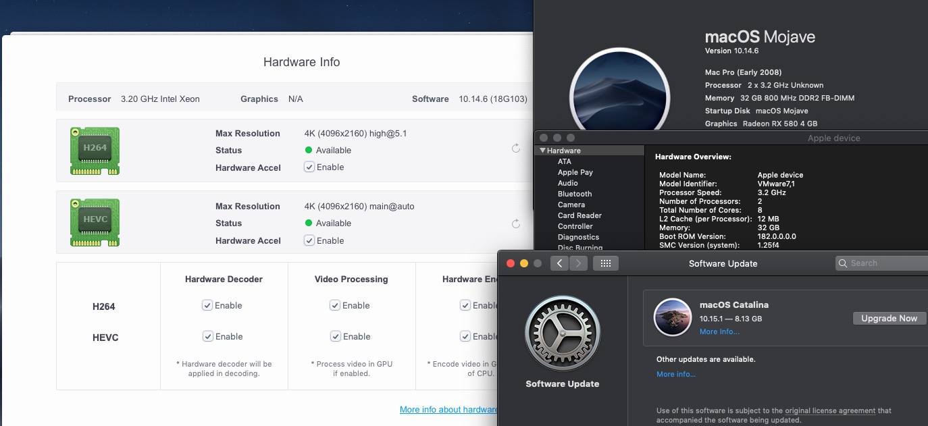Image resolution: width=928 pixels, height=426 pixels.
Task: Click H264 resolution 4K (4096x2160) high@5.1
Action: click(x=355, y=133)
